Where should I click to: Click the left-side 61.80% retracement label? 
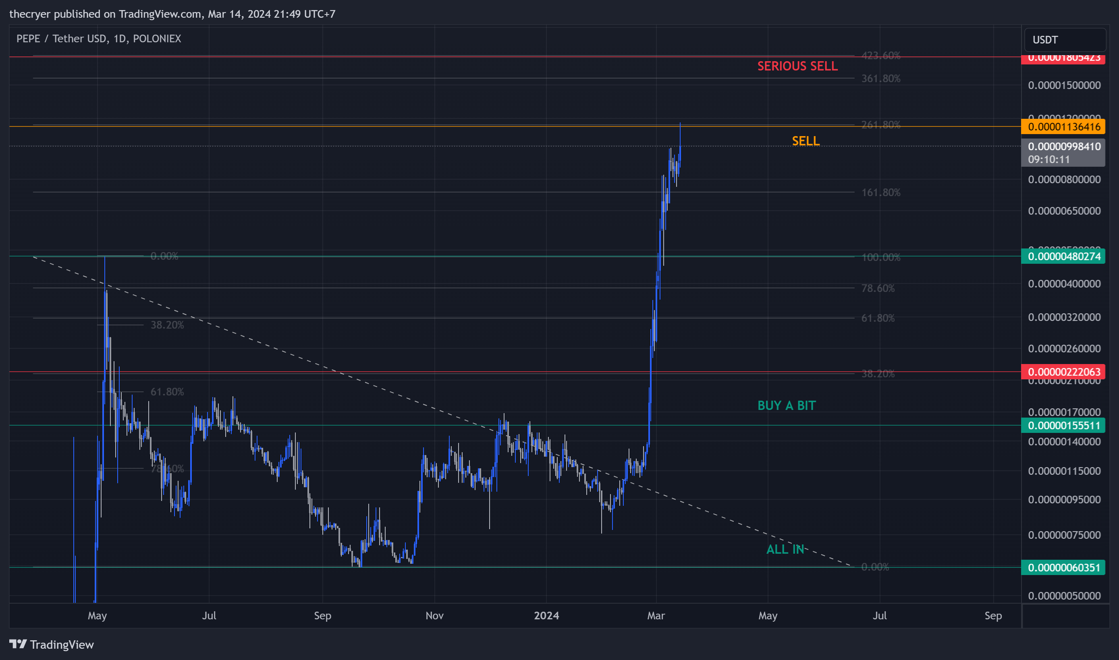[x=167, y=391]
